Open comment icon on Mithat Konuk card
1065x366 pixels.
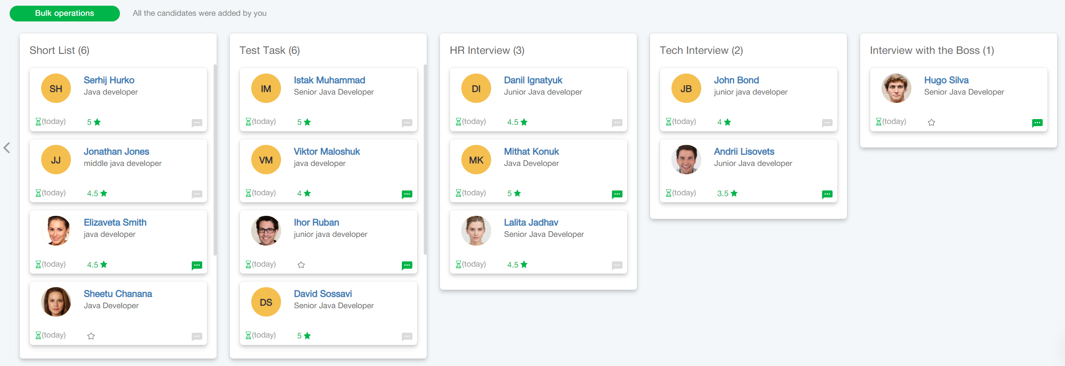(x=617, y=194)
